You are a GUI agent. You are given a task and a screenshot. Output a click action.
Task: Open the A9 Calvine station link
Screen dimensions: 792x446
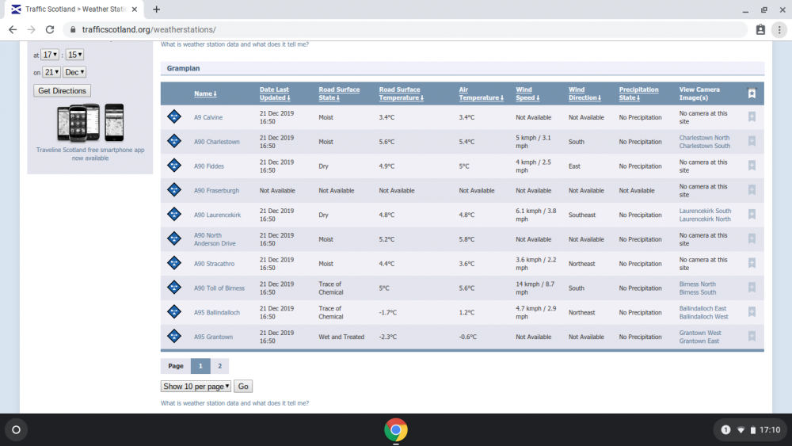coord(208,117)
